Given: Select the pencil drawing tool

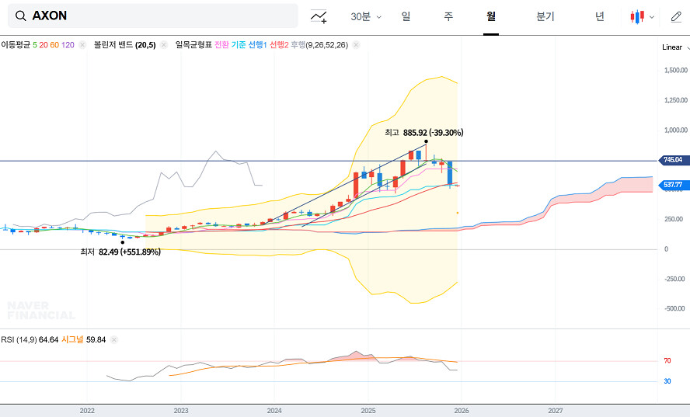Looking at the screenshot, I should click(676, 17).
